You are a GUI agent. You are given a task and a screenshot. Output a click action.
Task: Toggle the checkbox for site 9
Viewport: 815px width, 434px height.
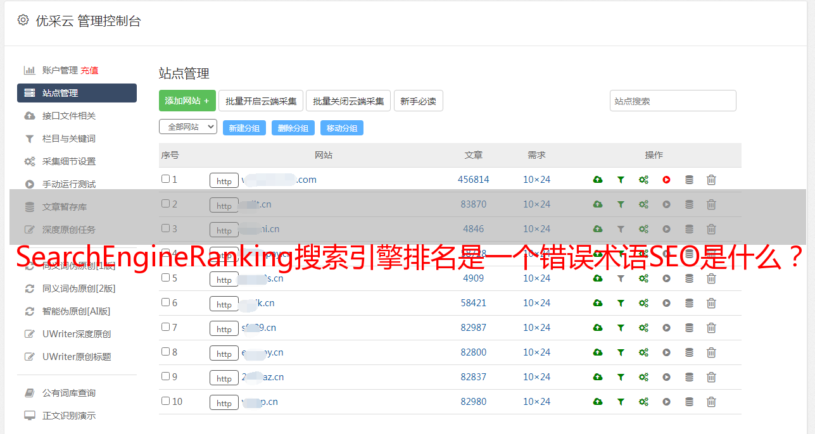coord(165,376)
